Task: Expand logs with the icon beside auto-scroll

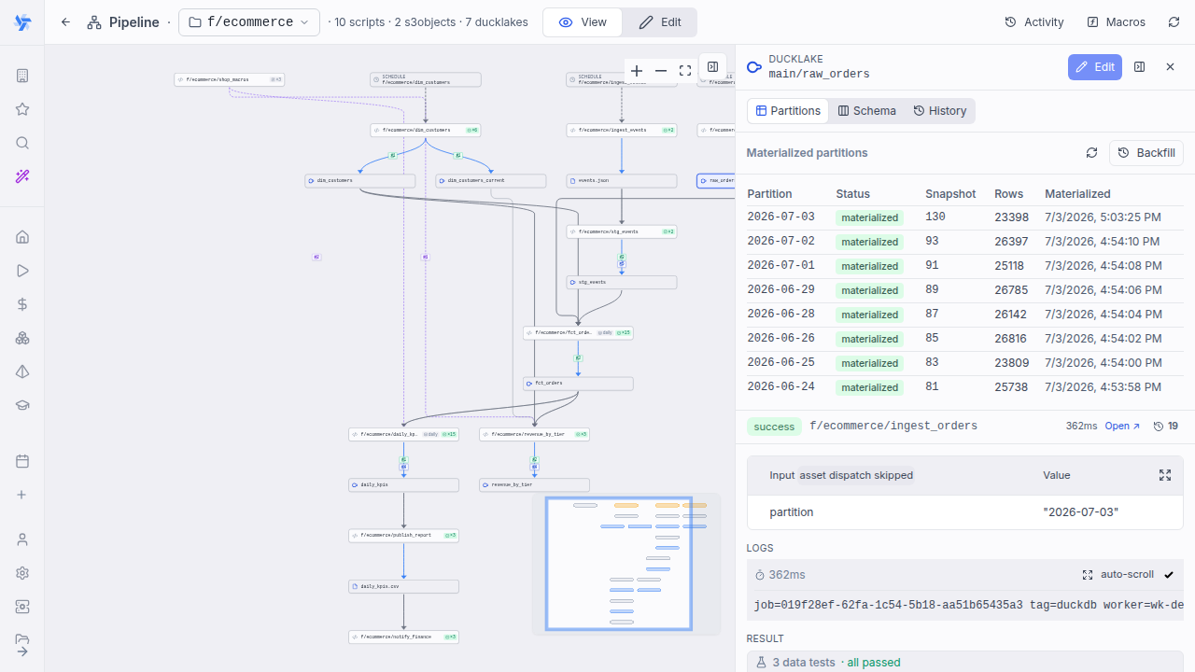Action: point(1088,575)
